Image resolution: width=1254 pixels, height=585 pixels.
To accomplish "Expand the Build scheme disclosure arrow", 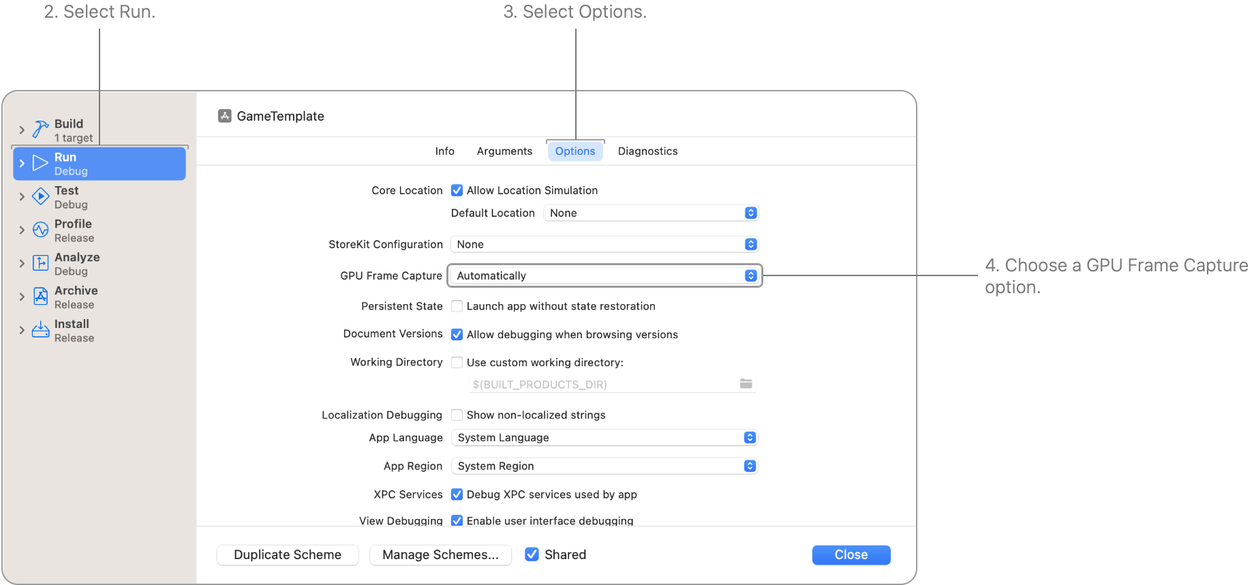I will click(21, 128).
